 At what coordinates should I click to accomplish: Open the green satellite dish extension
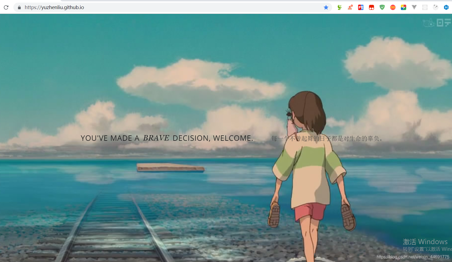tap(340, 7)
